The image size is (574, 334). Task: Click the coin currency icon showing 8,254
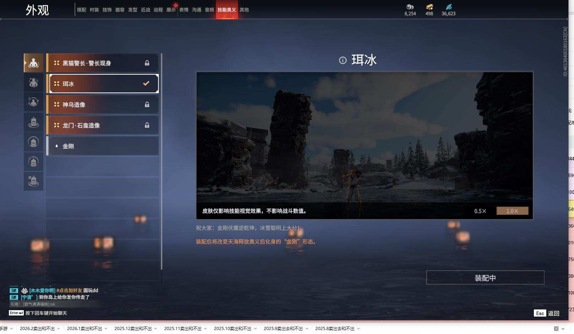click(409, 6)
